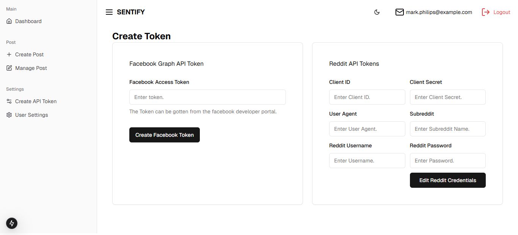Click the plus icon beside Create Post
518x235 pixels.
point(9,54)
